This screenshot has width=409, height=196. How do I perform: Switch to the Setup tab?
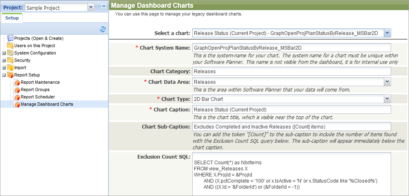(12, 18)
